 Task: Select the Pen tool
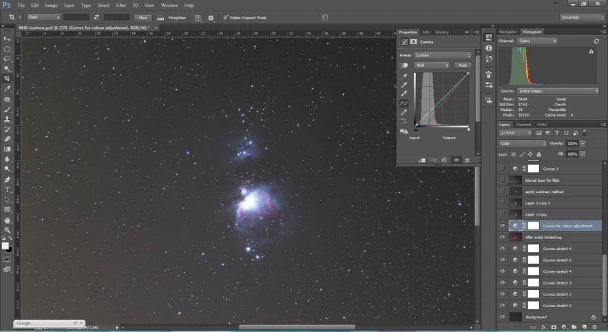click(x=7, y=180)
